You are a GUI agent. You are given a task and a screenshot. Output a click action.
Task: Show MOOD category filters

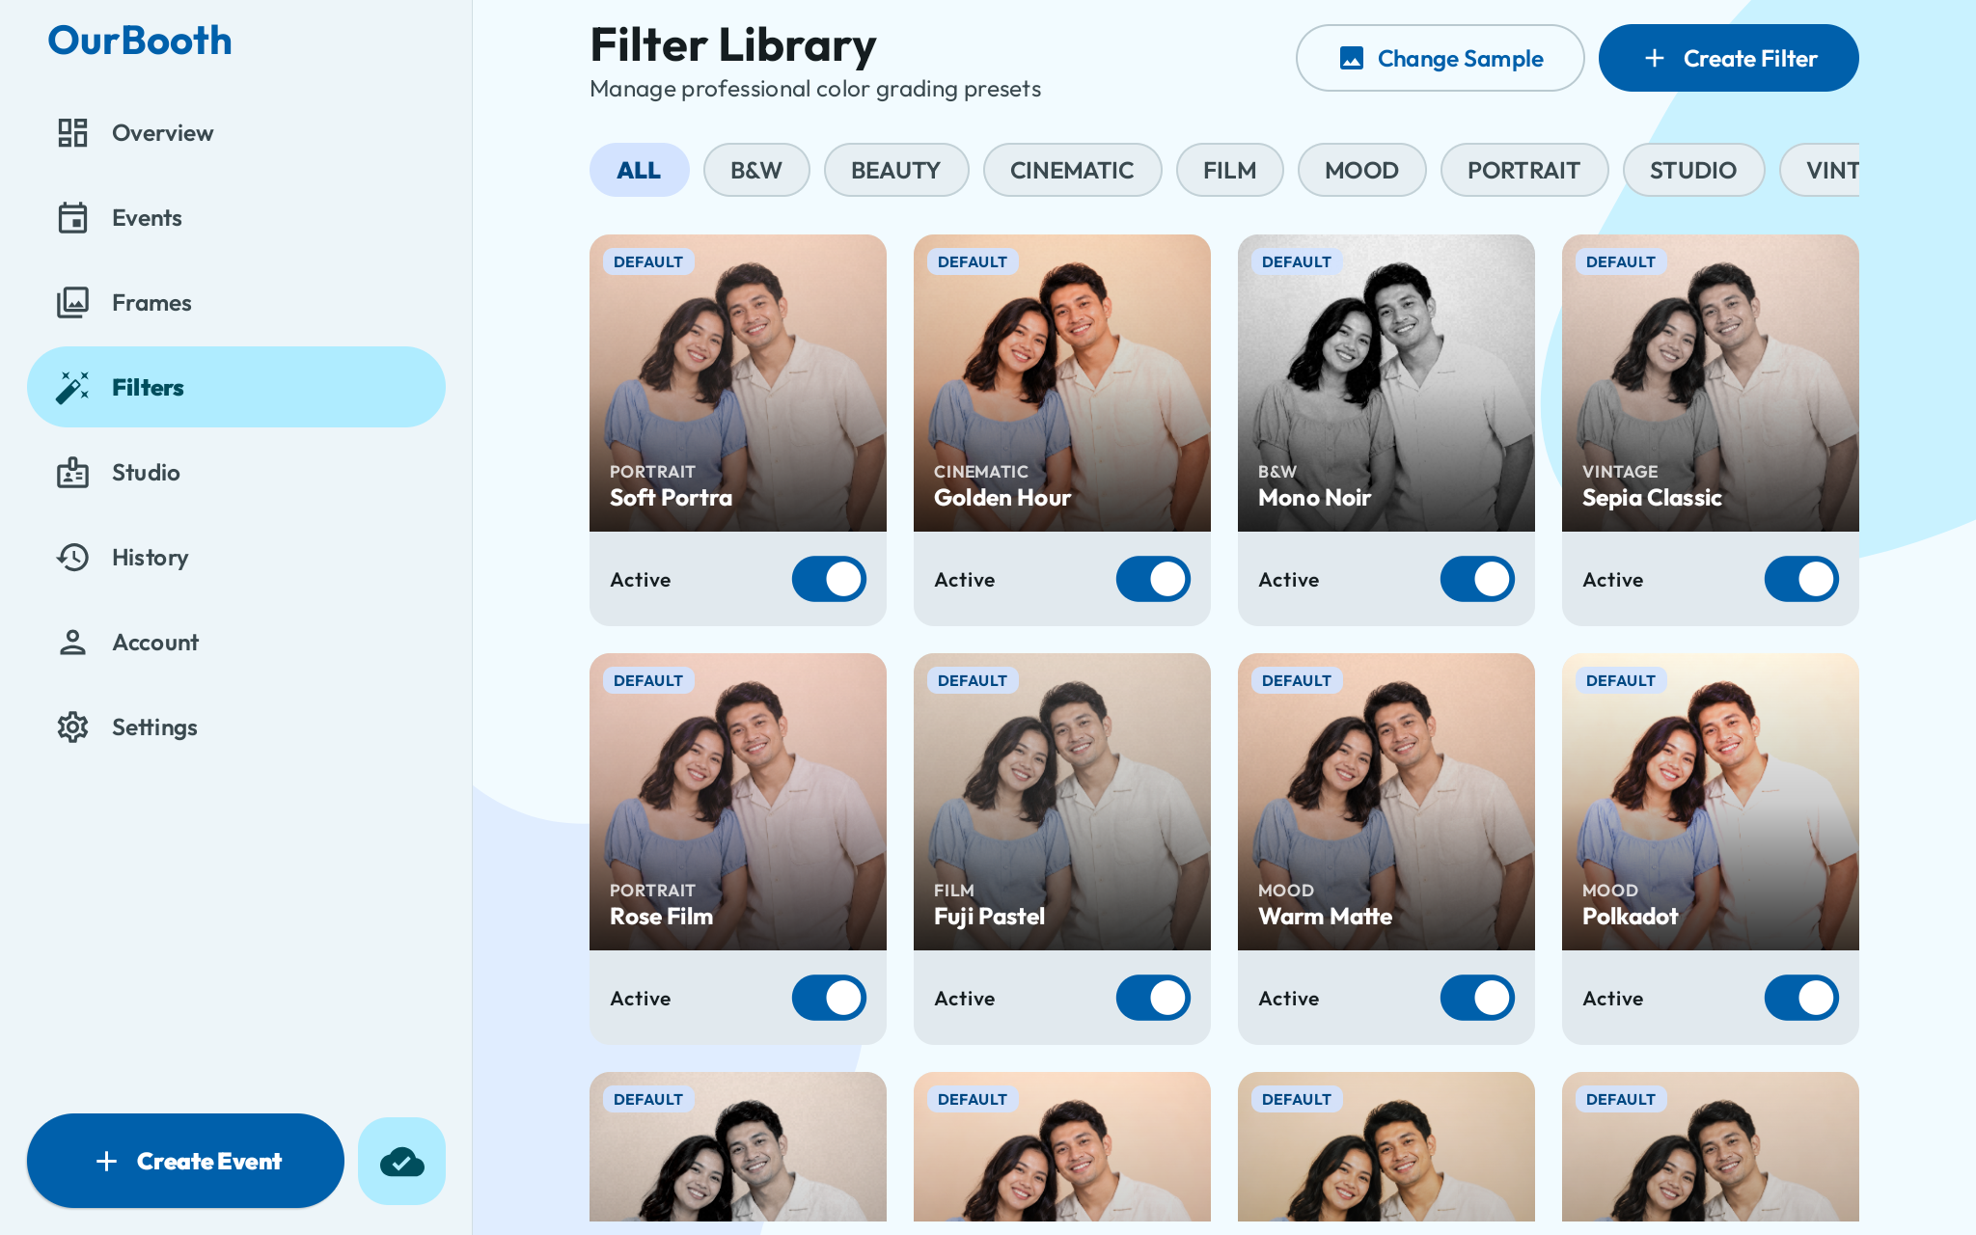tap(1361, 170)
